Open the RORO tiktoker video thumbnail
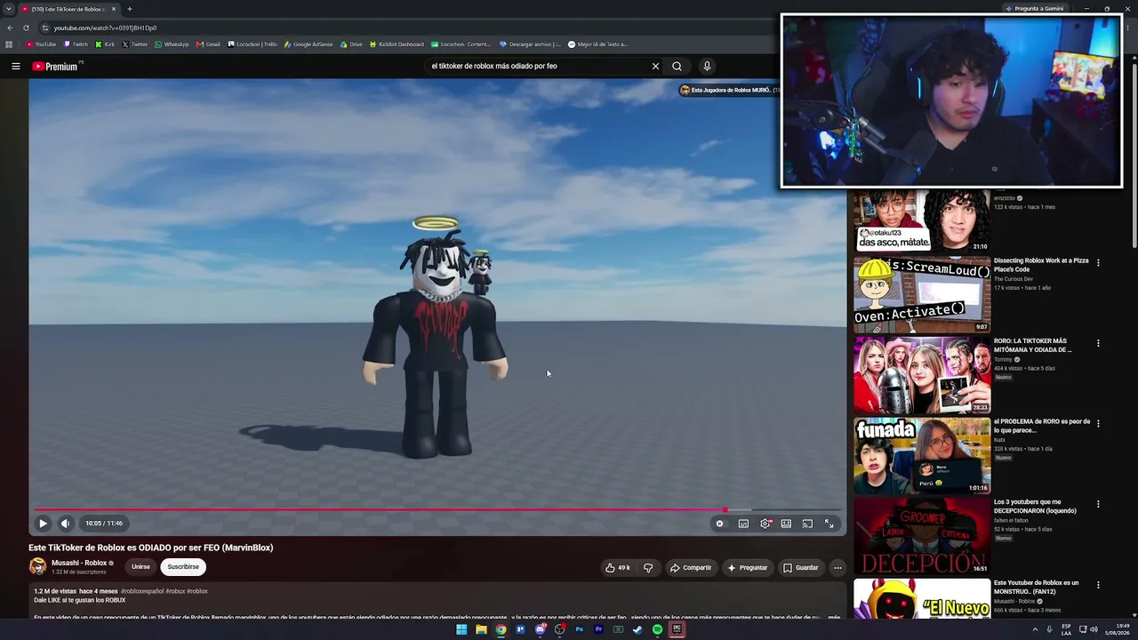Screen dimensions: 1138x640 pos(922,375)
